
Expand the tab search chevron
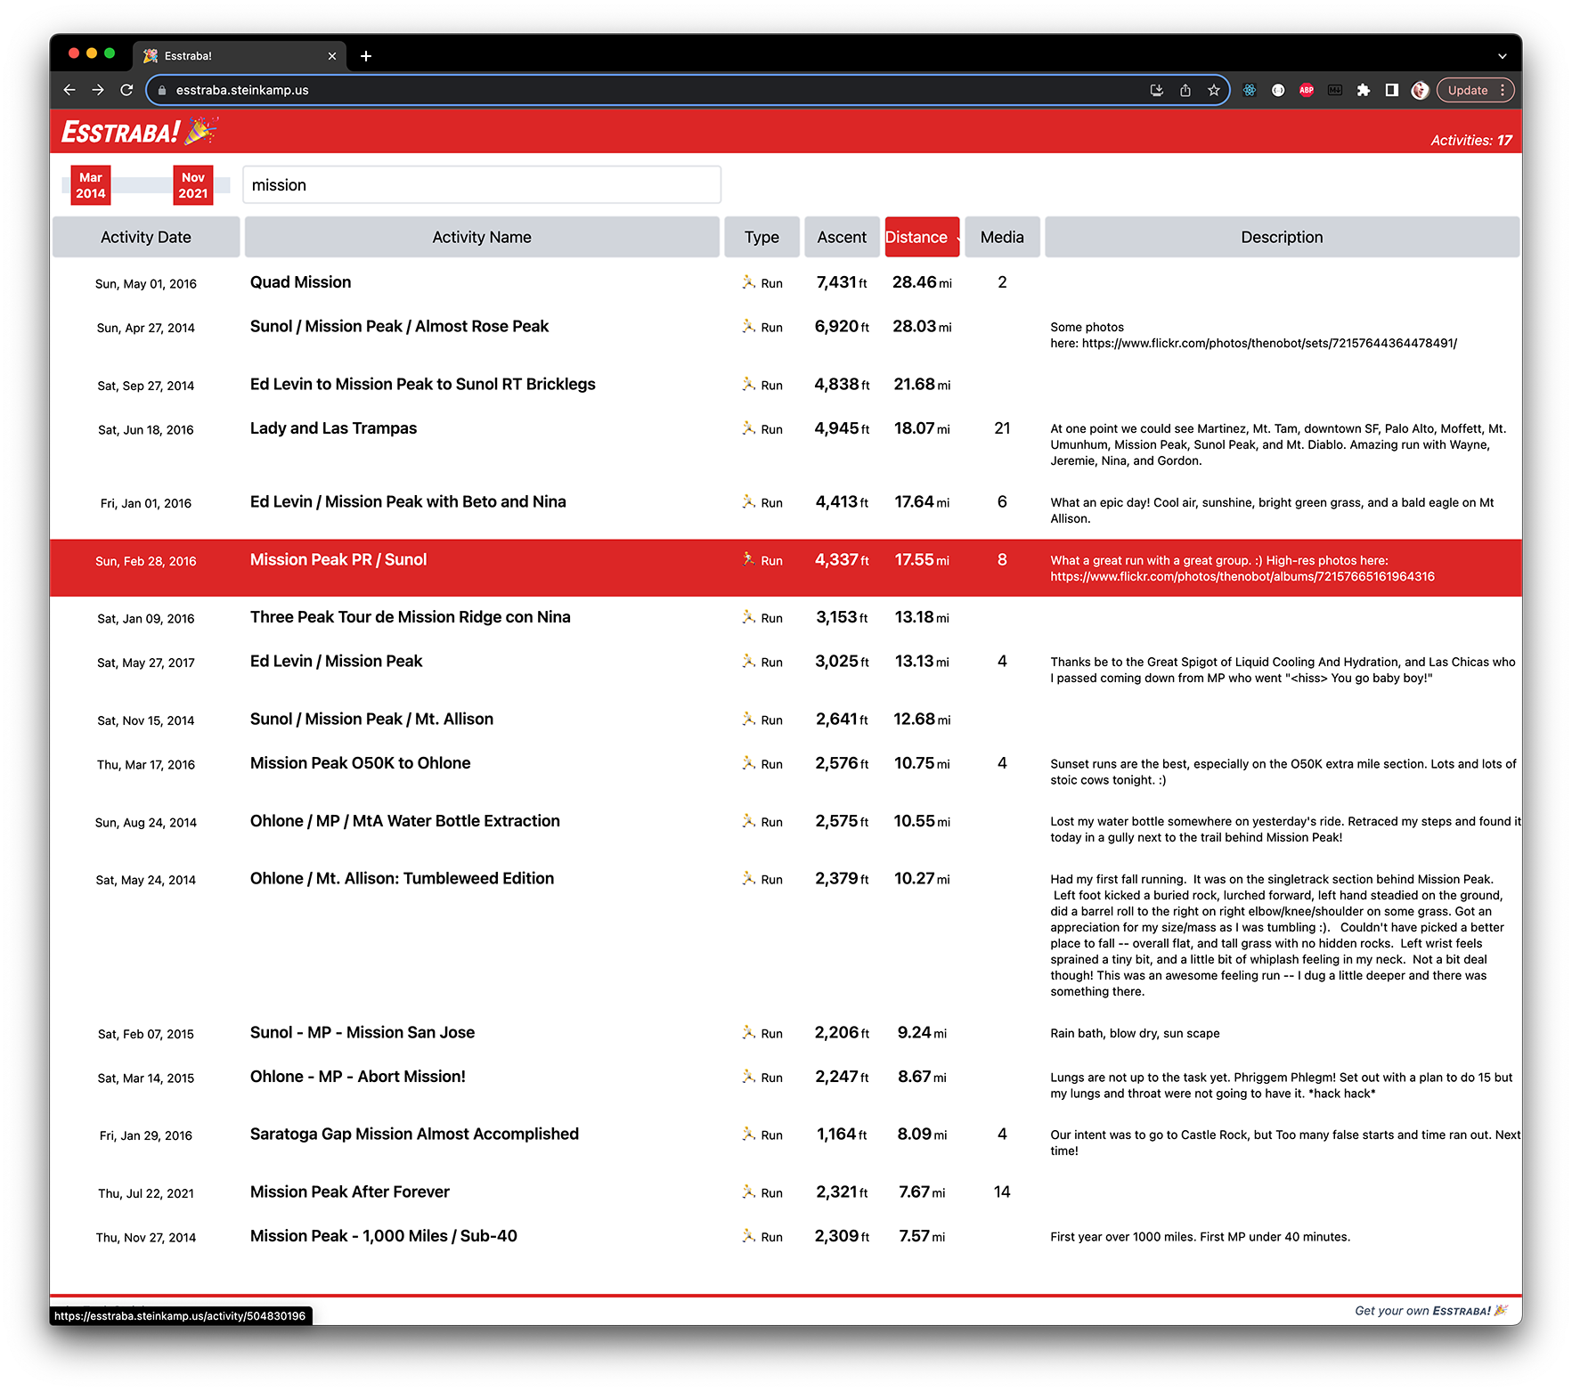1502,56
